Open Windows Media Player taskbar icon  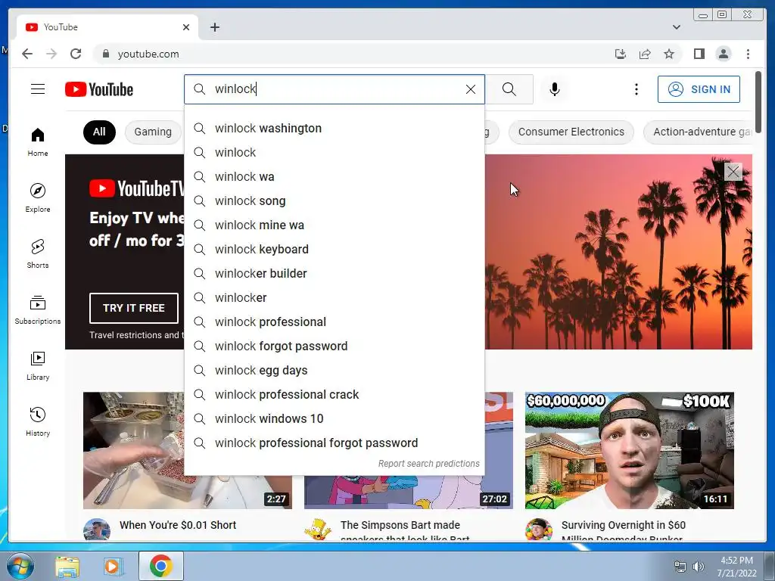click(112, 566)
